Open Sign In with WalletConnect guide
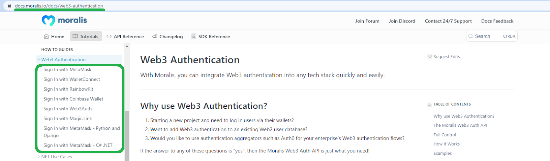The height and width of the screenshot is (161, 550). tap(72, 79)
